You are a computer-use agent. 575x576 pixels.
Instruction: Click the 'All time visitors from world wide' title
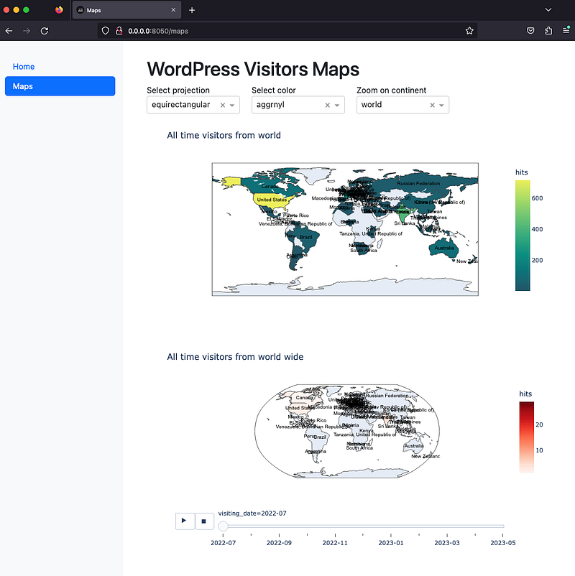coord(235,357)
